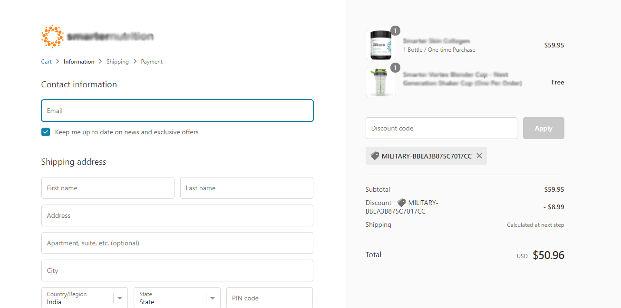621x308 pixels.
Task: Click the orange store logo
Action: tap(52, 37)
